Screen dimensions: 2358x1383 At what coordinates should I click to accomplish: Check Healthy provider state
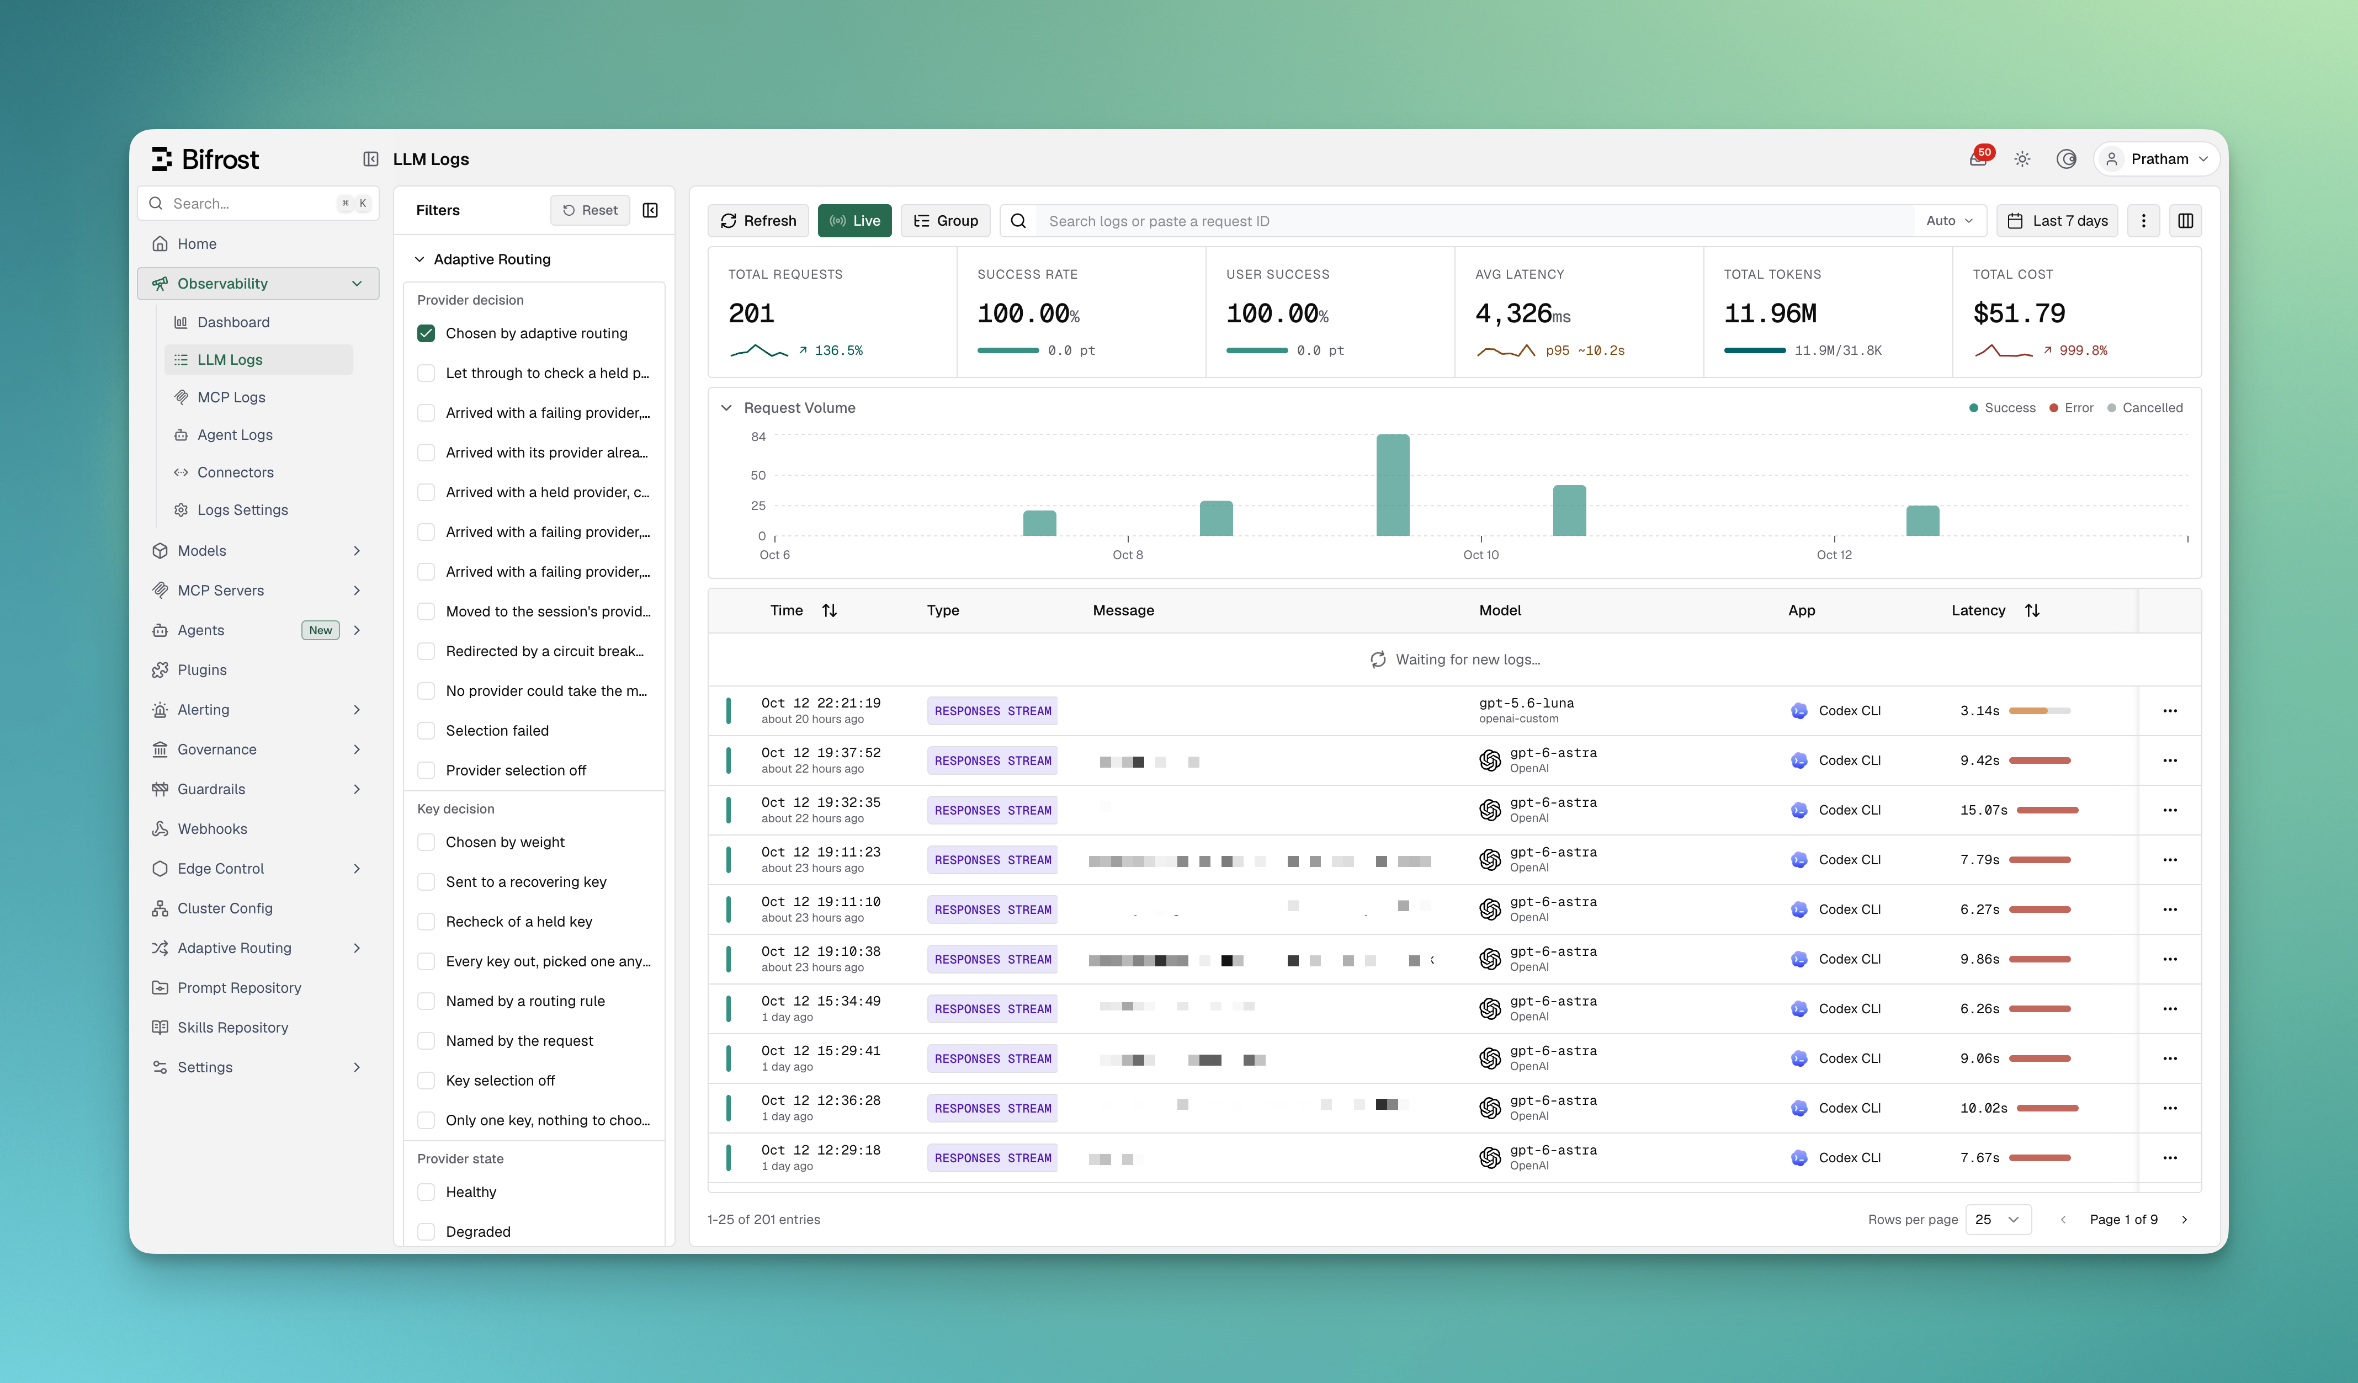pyautogui.click(x=426, y=1192)
